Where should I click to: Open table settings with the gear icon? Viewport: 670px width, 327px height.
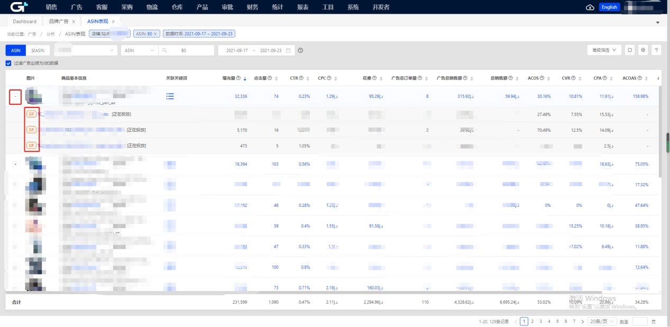pos(643,50)
